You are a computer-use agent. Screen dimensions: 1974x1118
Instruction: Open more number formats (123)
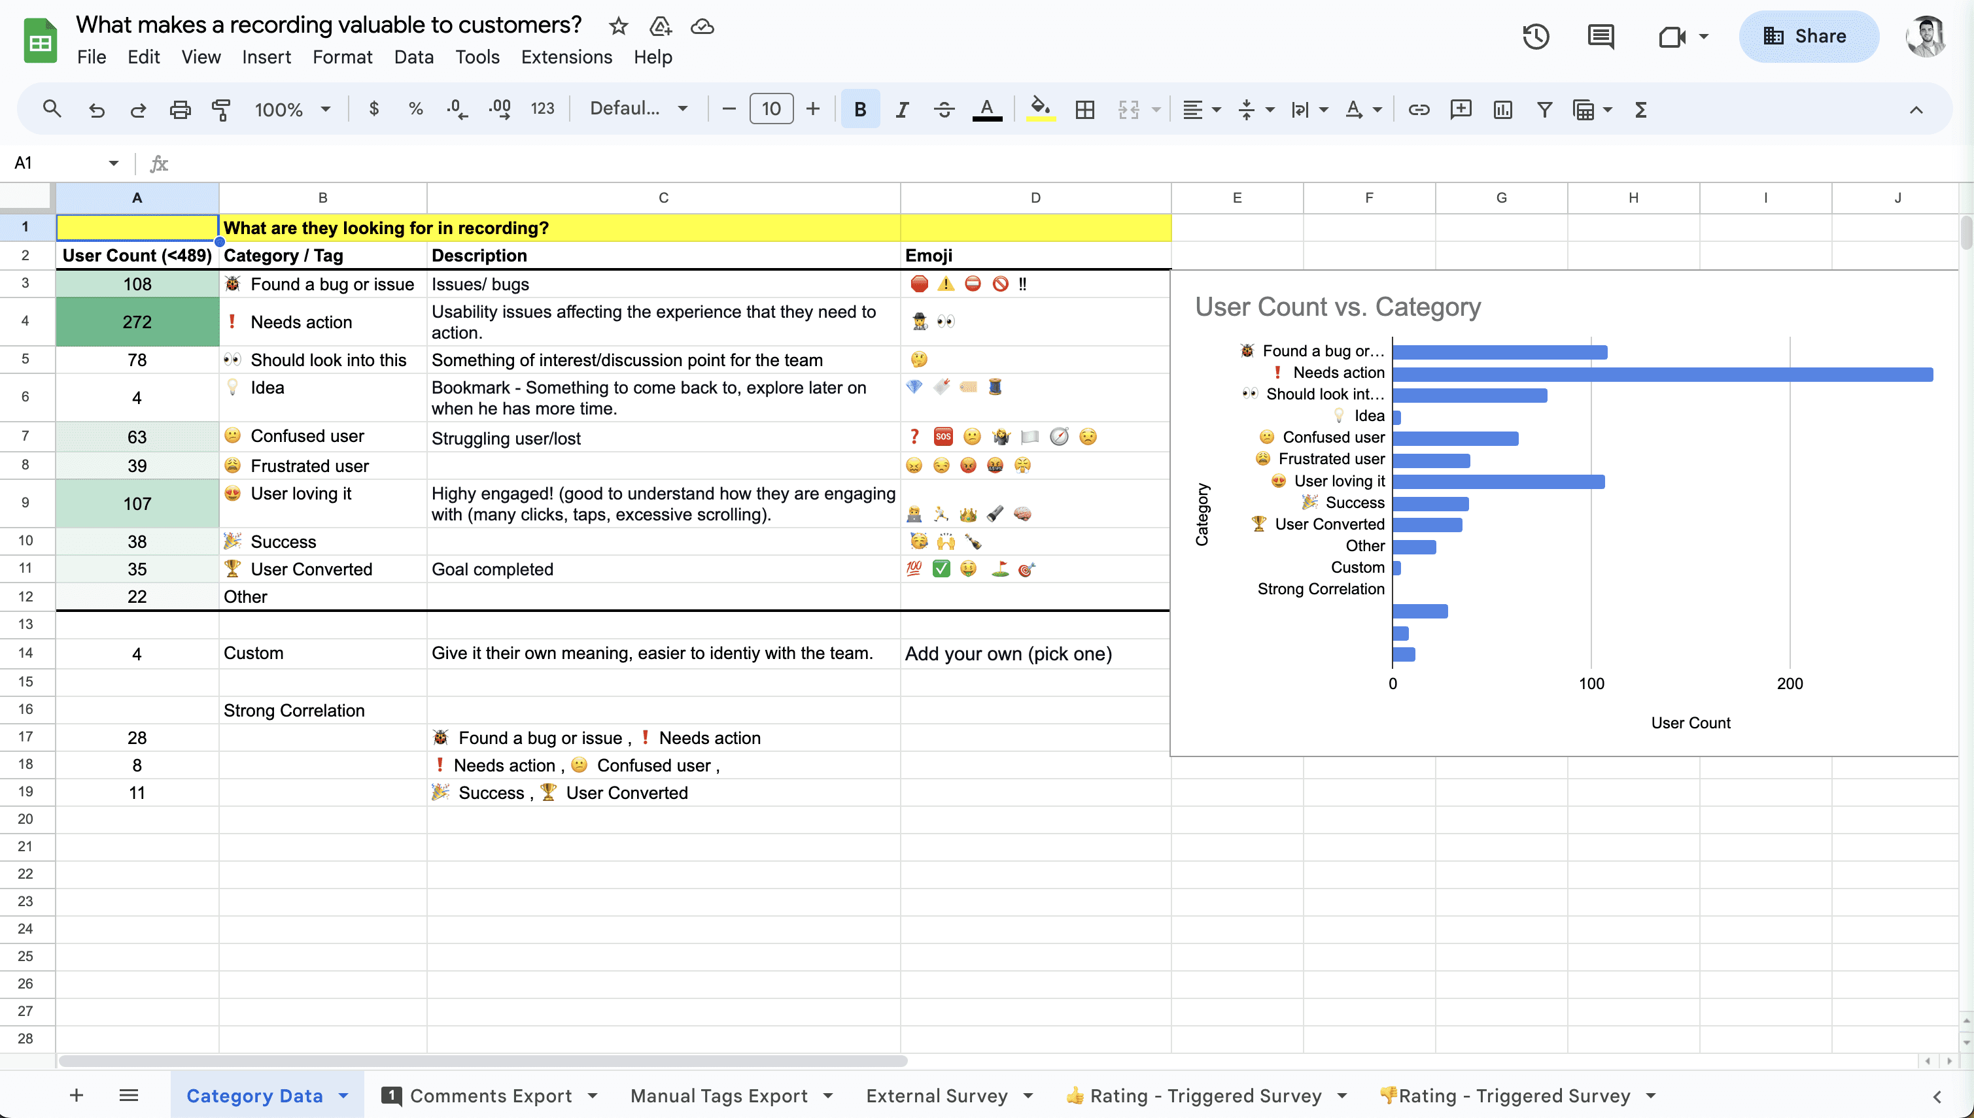(x=542, y=109)
